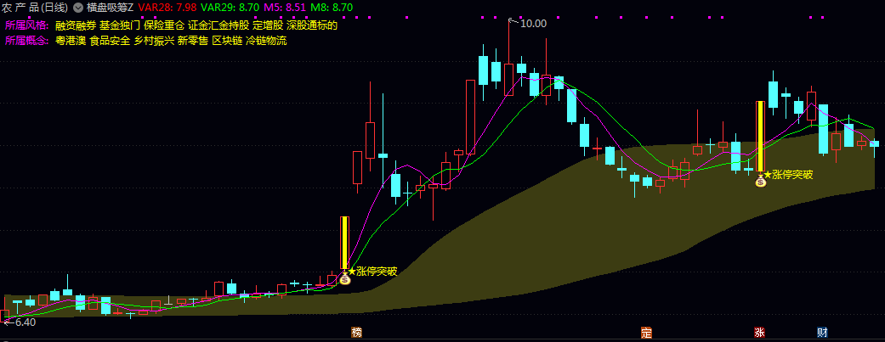Click the 基金独门 style tag
Image resolution: width=885 pixels, height=342 pixels.
pos(120,25)
